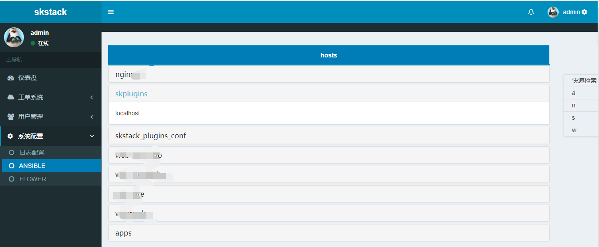This screenshot has width=599, height=247.
Task: Expand 用户管理 menu chevron
Action: [x=92, y=117]
